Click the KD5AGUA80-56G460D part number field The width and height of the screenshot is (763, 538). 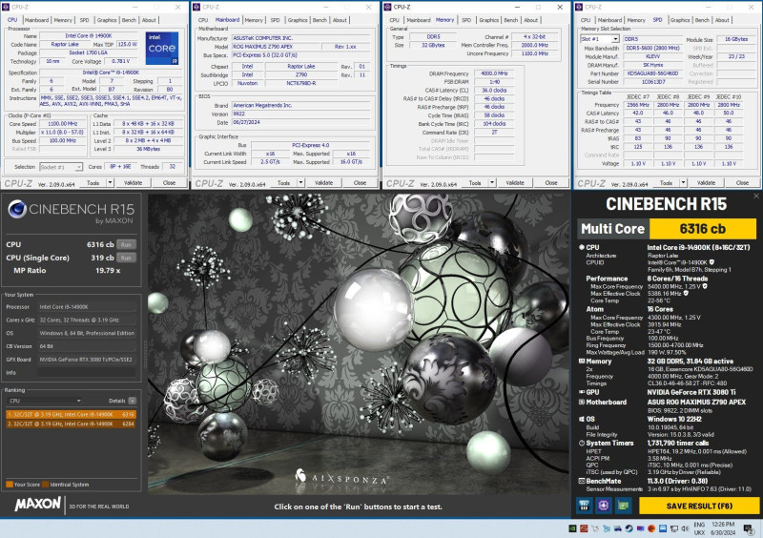click(652, 73)
